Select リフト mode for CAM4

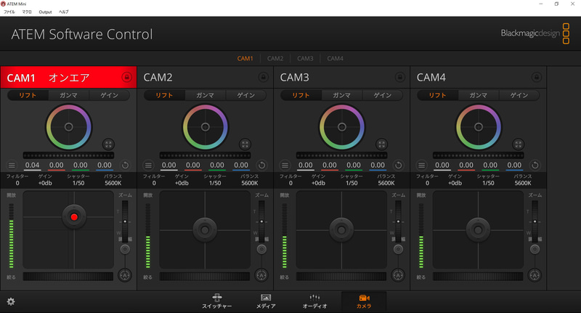pos(438,95)
